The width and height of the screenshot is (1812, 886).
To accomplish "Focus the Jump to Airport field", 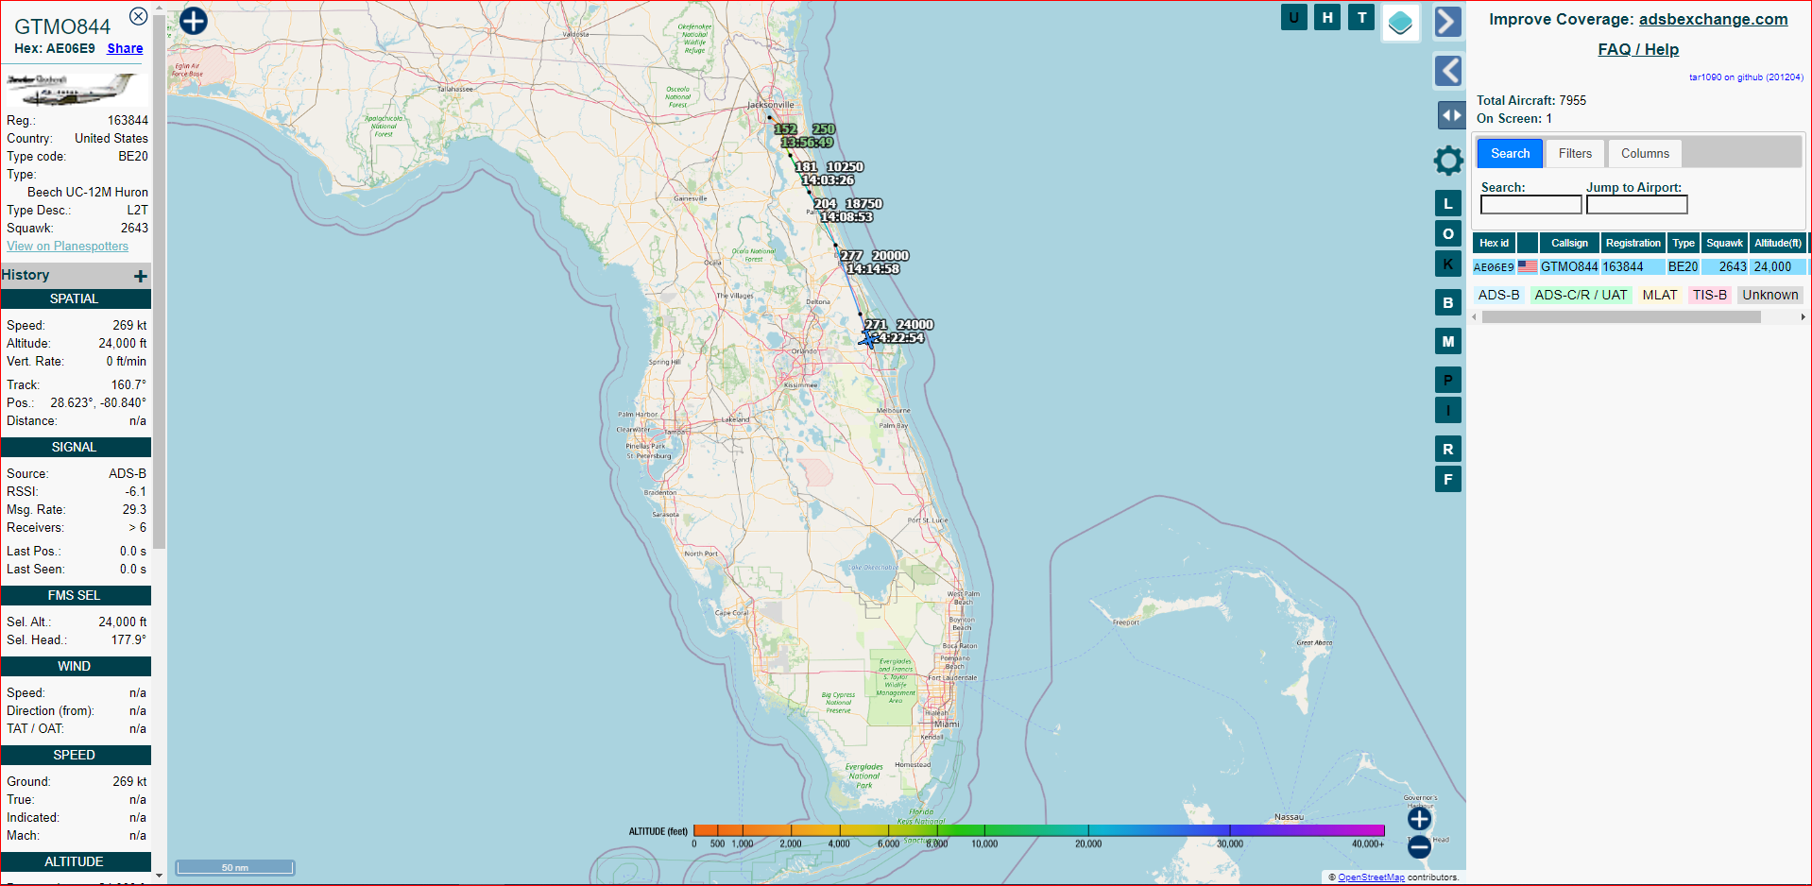I will pyautogui.click(x=1636, y=205).
